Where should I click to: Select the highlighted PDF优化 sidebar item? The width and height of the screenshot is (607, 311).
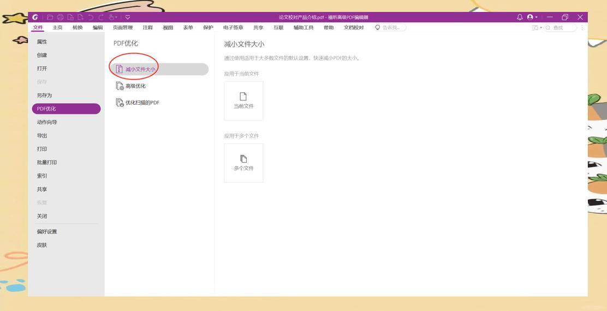66,109
